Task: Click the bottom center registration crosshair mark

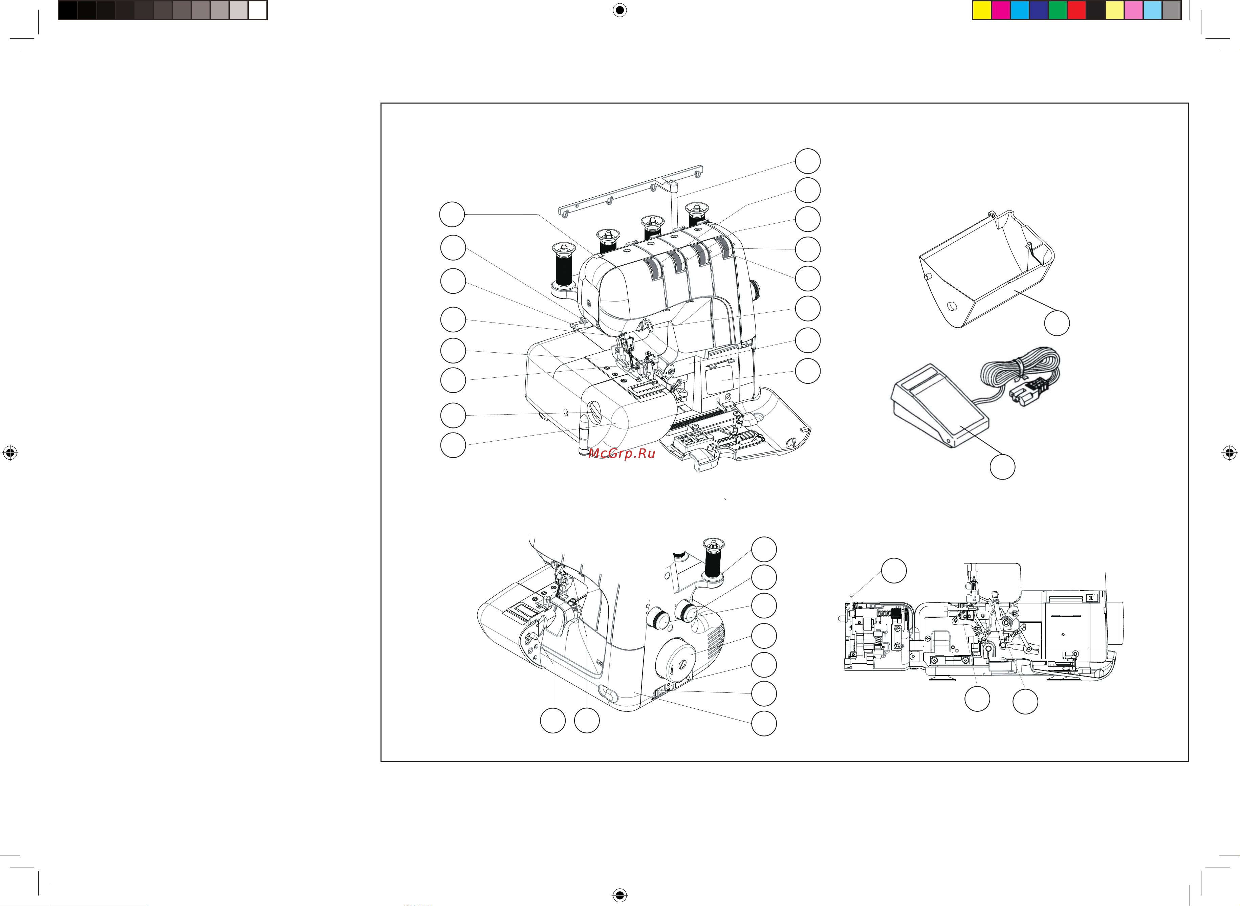Action: tap(620, 896)
